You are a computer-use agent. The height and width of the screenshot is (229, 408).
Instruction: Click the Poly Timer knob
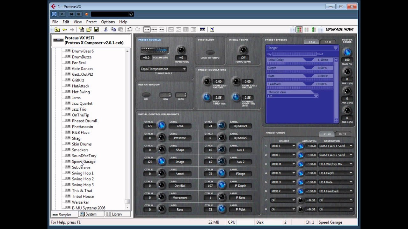(x=207, y=97)
